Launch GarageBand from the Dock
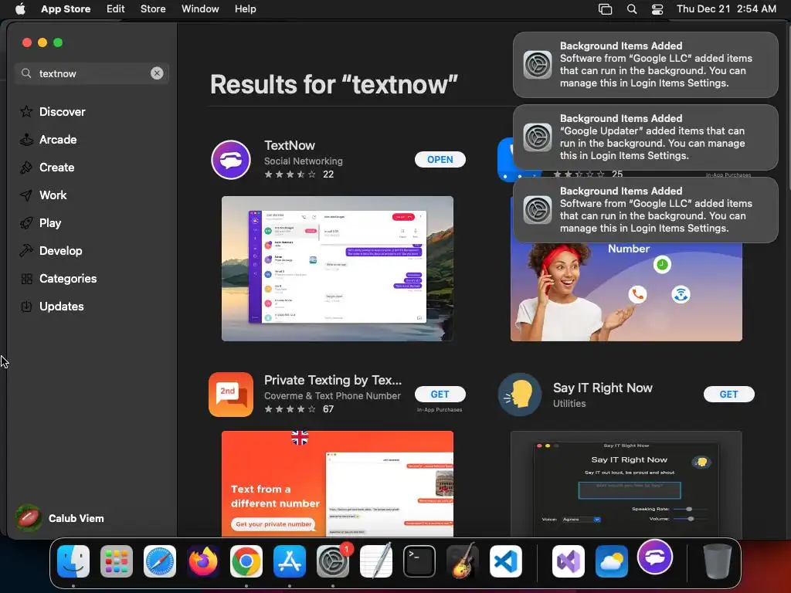The width and height of the screenshot is (791, 593). 463,561
